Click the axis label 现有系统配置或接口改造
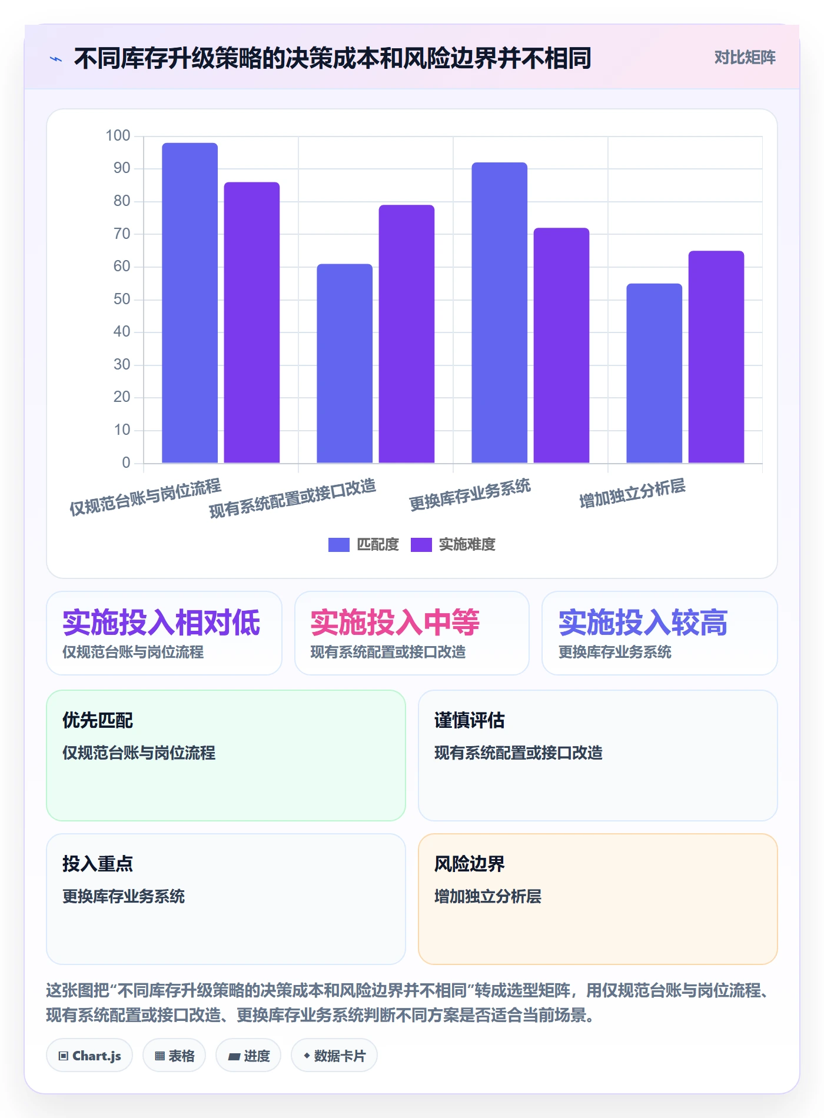 click(x=293, y=498)
